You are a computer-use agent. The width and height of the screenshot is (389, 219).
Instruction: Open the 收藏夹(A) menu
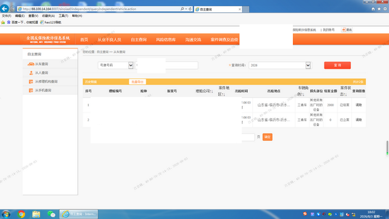pyautogui.click(x=48, y=16)
